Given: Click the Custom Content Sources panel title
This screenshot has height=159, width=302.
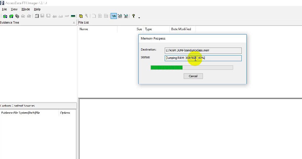Looking at the screenshot, I should [17, 106].
